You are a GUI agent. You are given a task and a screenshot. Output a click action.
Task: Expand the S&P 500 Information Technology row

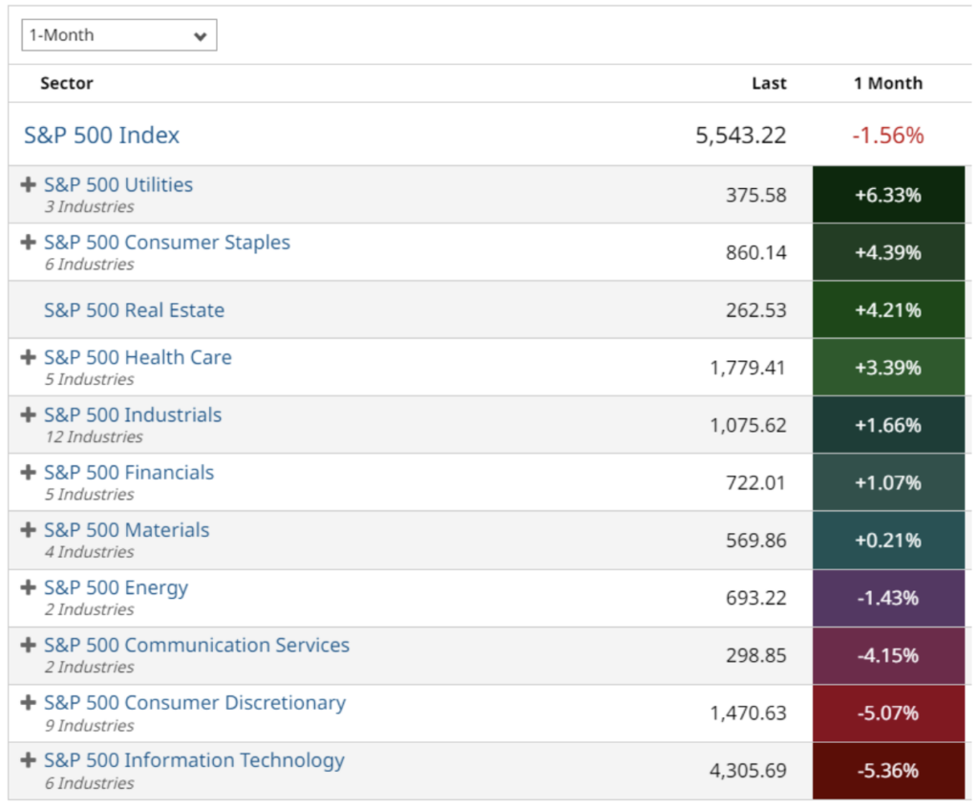point(28,760)
